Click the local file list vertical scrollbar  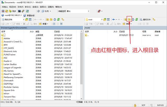81,65
